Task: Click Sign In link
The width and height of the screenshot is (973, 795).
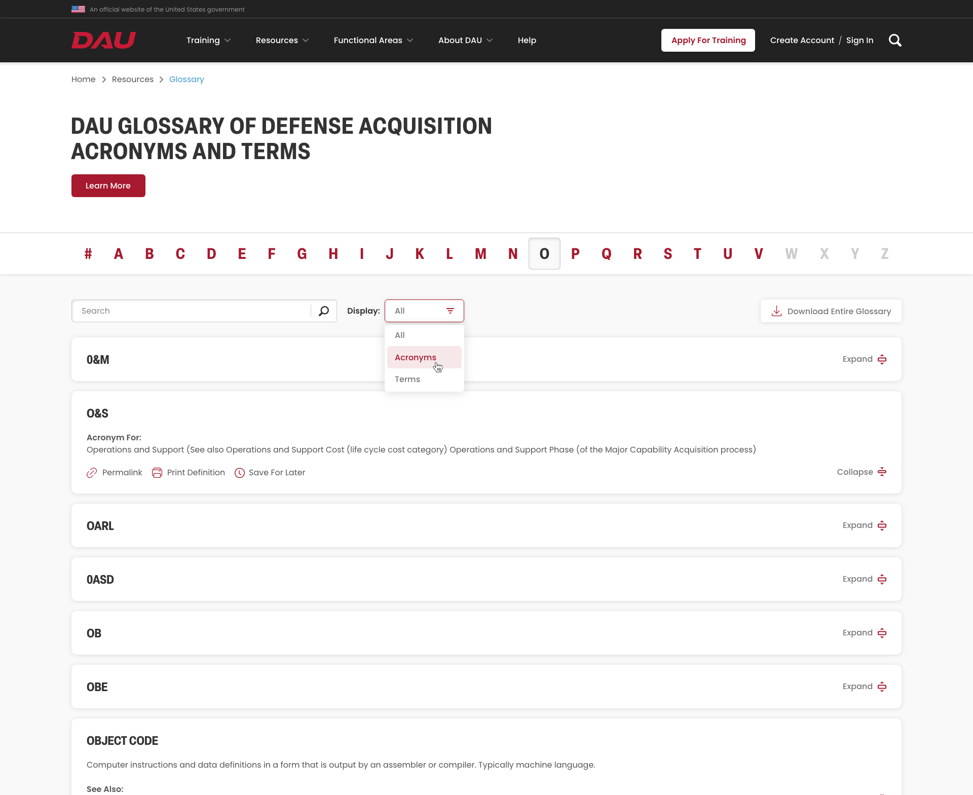Action: 859,40
